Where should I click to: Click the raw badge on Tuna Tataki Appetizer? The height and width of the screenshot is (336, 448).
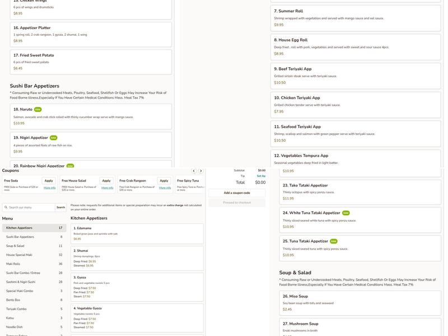(334, 241)
